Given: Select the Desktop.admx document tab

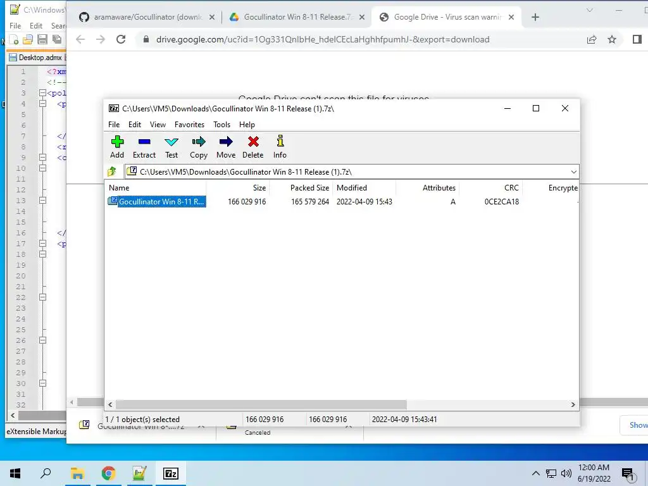Looking at the screenshot, I should pyautogui.click(x=36, y=58).
